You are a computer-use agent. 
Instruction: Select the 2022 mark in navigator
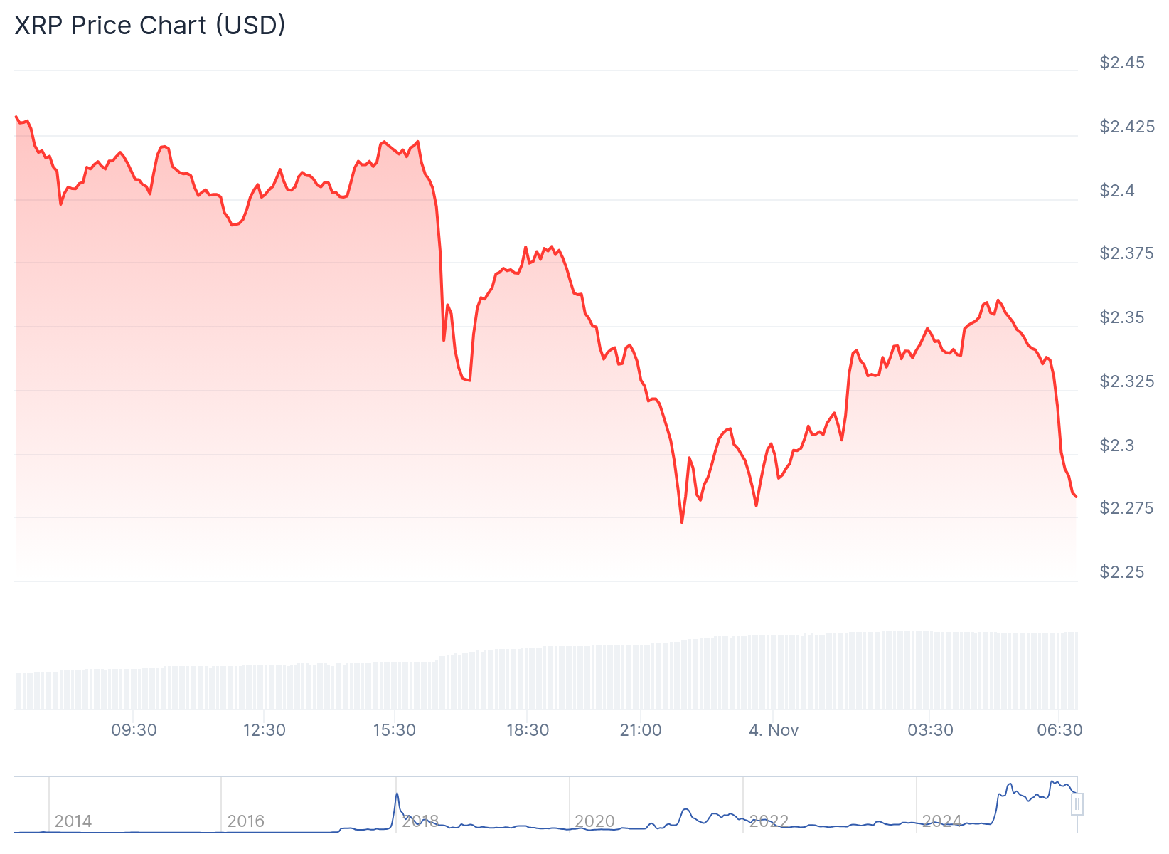[769, 821]
